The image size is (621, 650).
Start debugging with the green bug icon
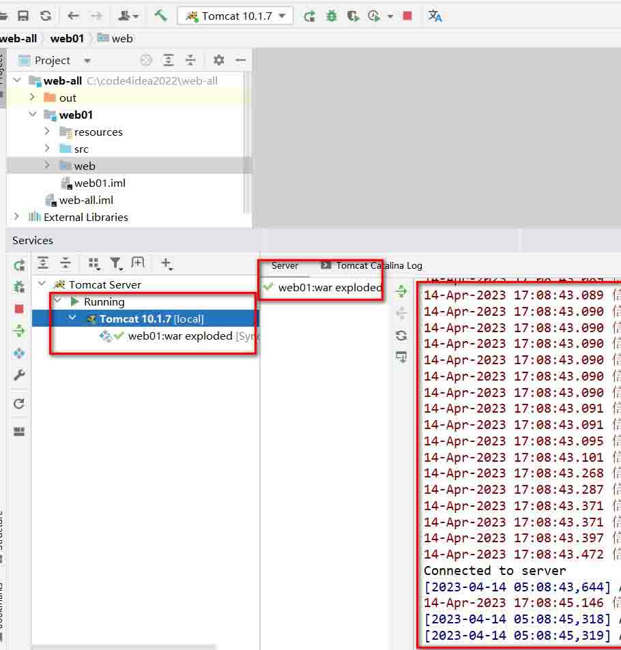click(x=331, y=16)
